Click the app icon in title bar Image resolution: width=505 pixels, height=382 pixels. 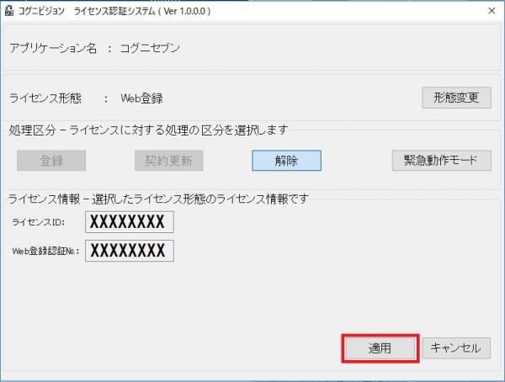9,11
